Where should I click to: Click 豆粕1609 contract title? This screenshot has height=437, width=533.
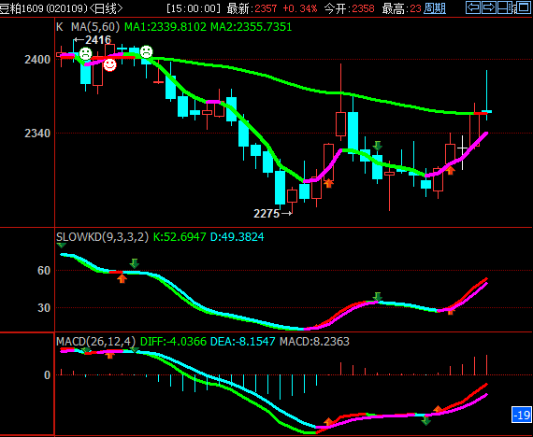tap(22, 8)
